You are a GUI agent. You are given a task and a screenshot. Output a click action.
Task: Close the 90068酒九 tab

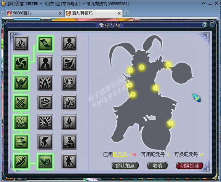coord(60,13)
